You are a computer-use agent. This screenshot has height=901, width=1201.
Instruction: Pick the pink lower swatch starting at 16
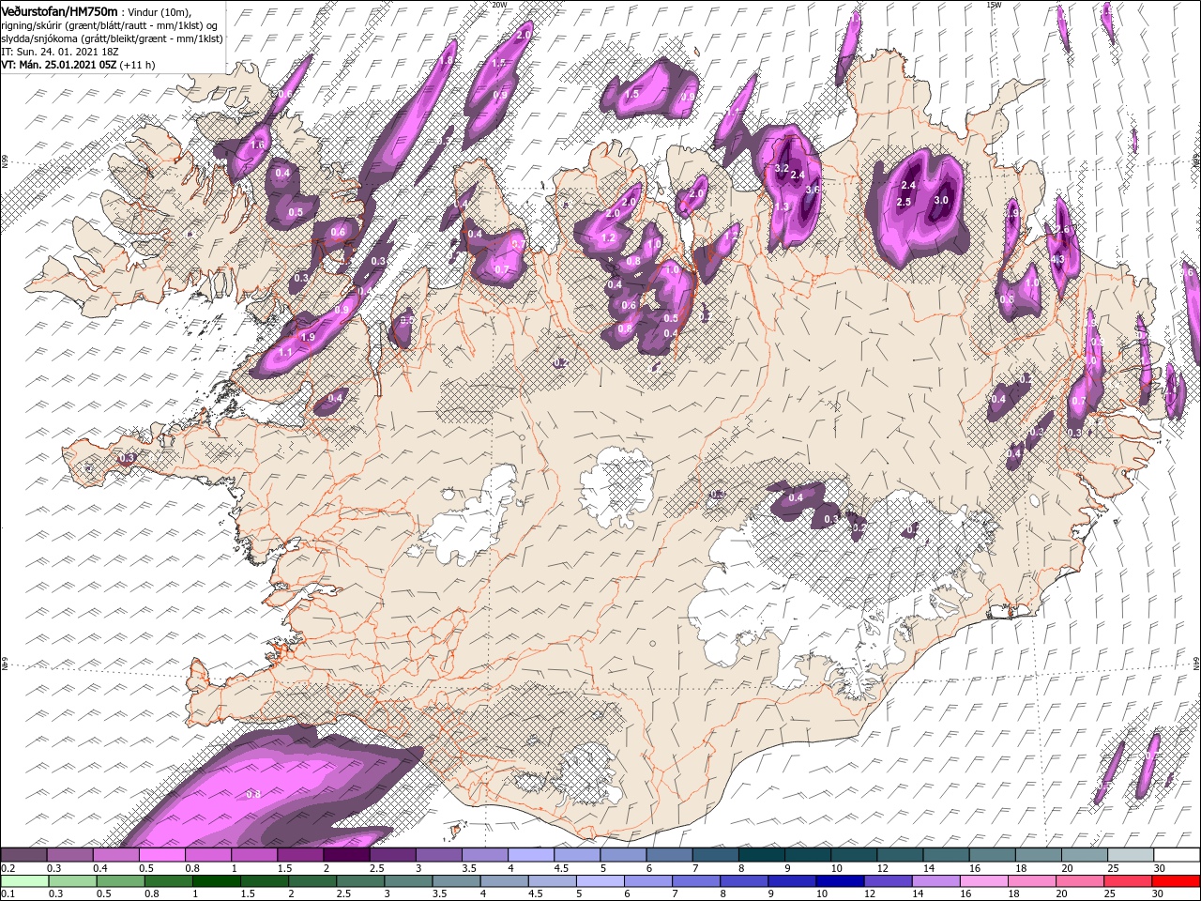tap(984, 881)
